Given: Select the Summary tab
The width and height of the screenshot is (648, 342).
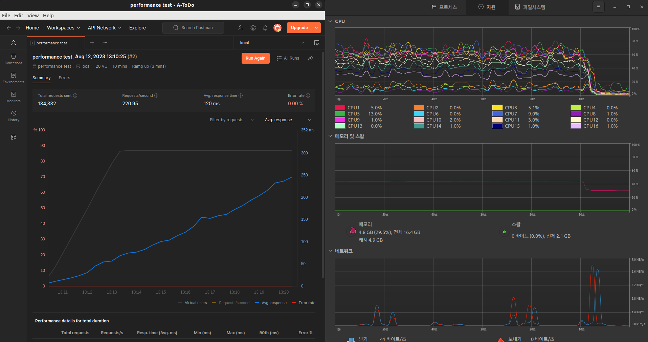Looking at the screenshot, I should pyautogui.click(x=41, y=78).
